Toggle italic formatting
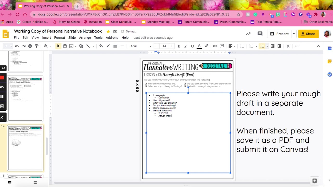This screenshot has width=333, height=187. 186,46
